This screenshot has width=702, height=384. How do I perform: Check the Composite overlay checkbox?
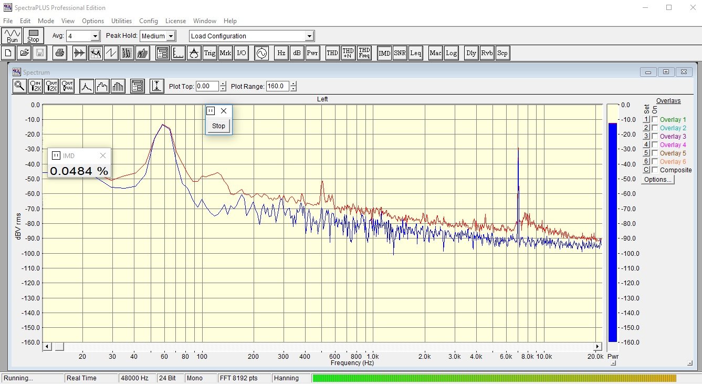pos(654,170)
